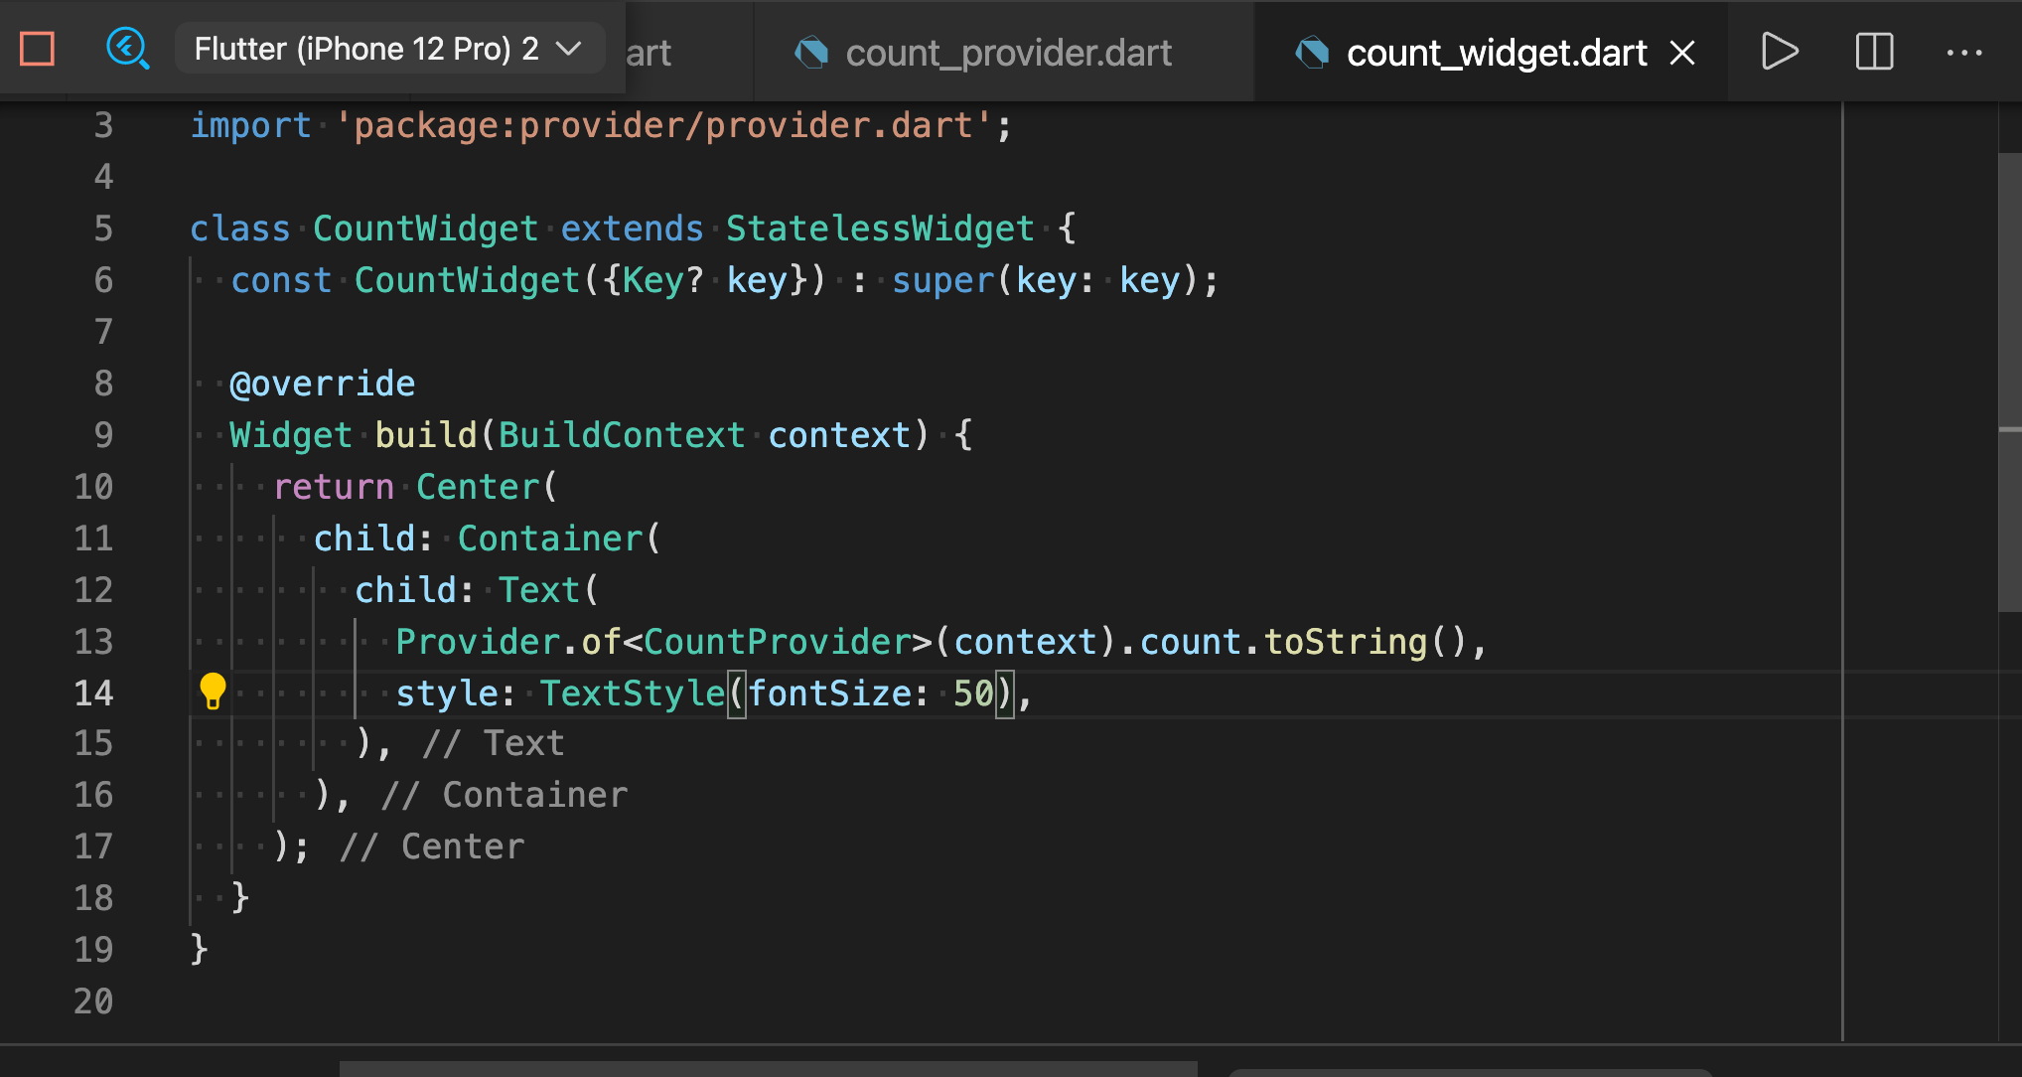Place cursor on the fontSize value 50
Screen dimensions: 2022x1077
tap(973, 693)
